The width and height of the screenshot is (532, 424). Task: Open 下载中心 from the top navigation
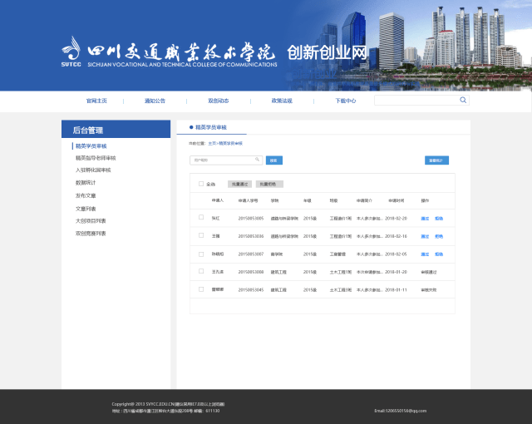[346, 101]
